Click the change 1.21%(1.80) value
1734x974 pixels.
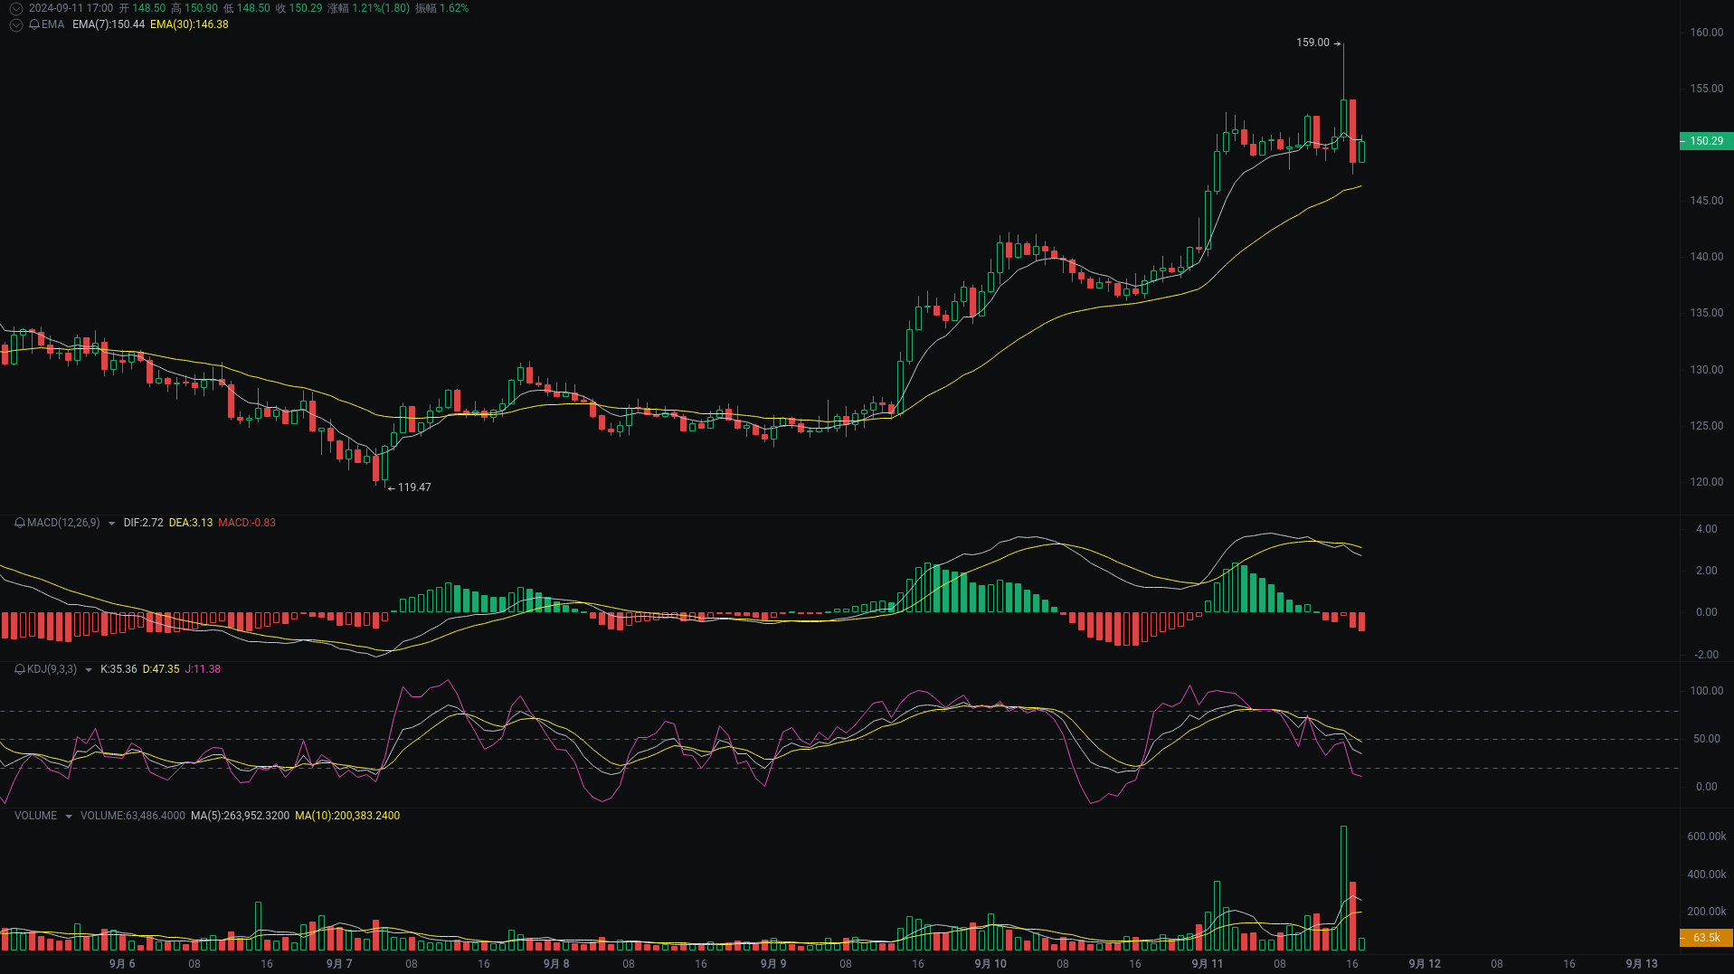click(381, 8)
